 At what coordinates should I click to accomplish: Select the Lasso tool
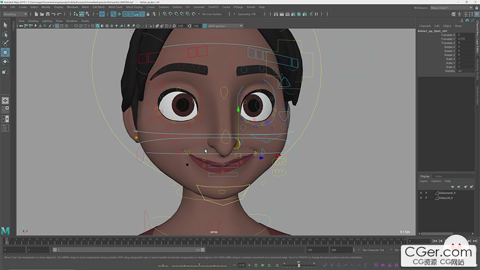point(5,34)
